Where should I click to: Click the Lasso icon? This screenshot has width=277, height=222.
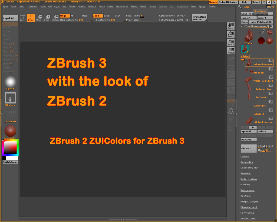click(231, 128)
